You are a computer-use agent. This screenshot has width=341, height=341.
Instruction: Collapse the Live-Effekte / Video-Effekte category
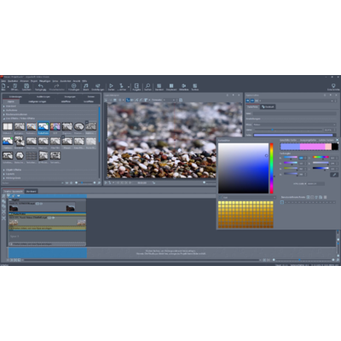pos(20,118)
